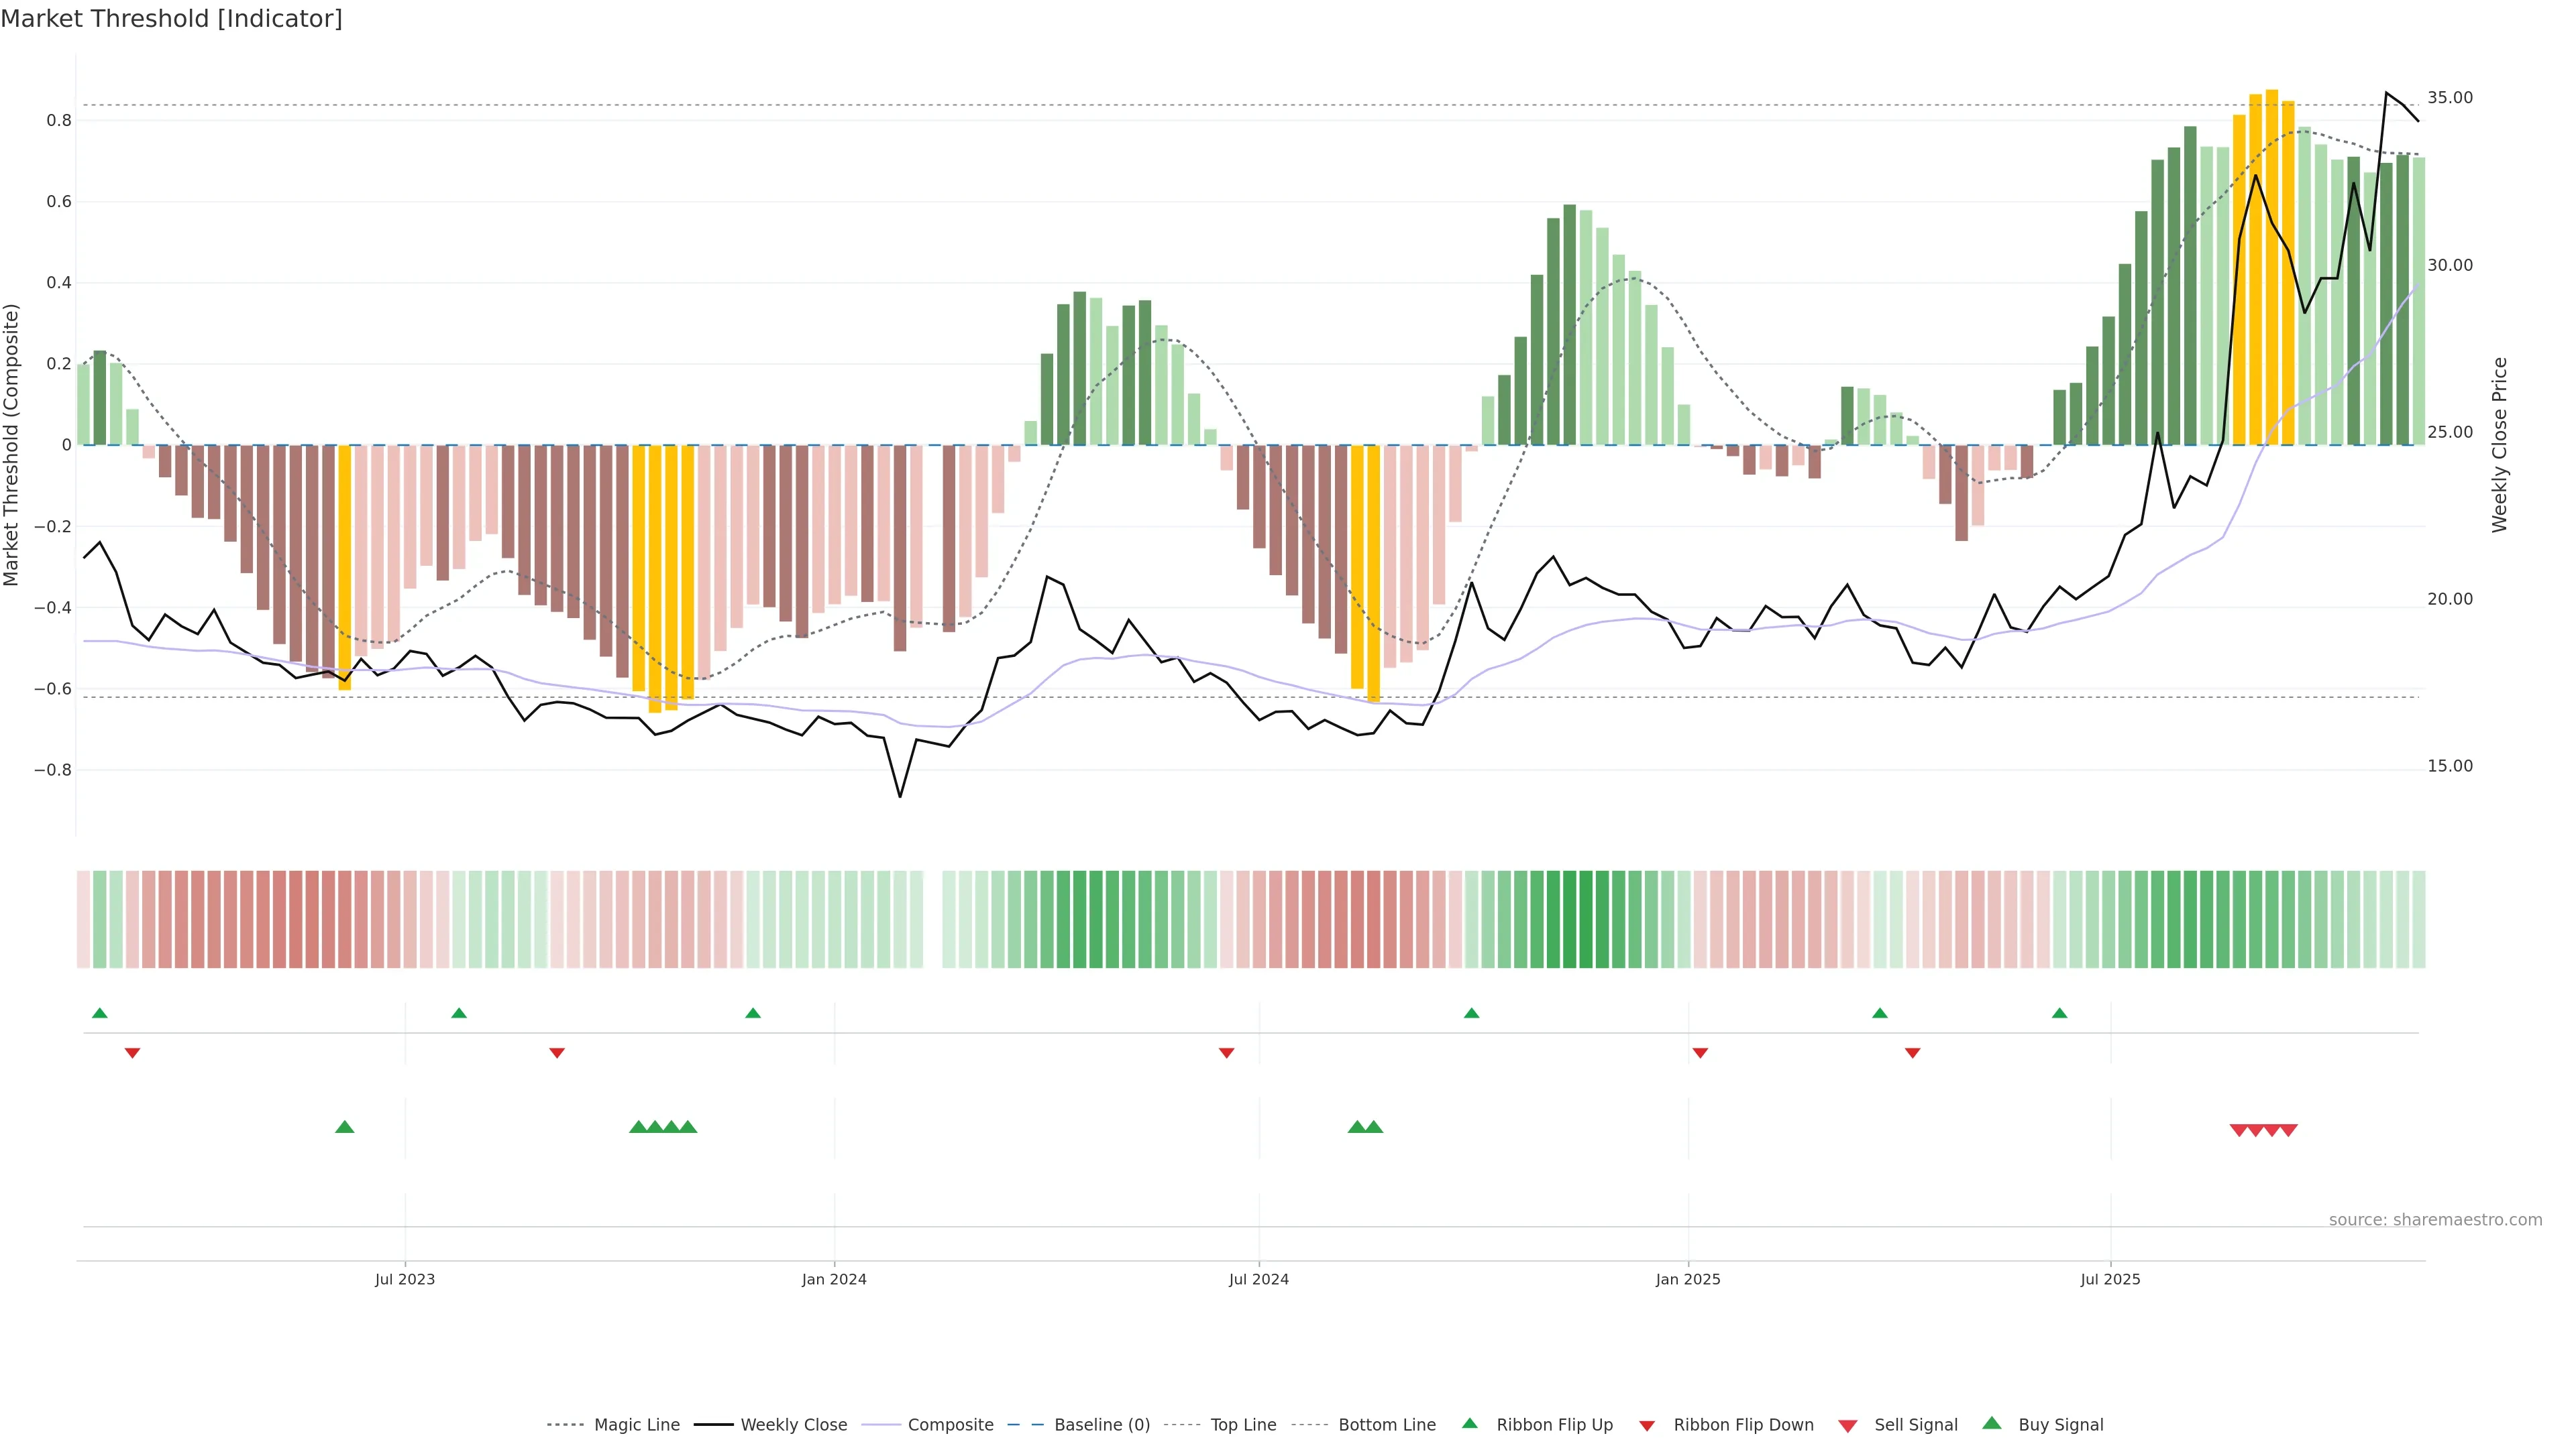Click the Ribbon Flip Down legend marker
This screenshot has width=2576, height=1448.
(1647, 1426)
